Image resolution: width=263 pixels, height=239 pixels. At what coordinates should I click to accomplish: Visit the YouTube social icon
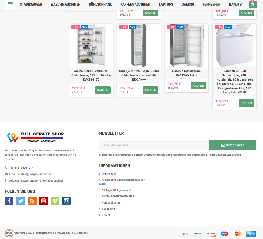44,201
